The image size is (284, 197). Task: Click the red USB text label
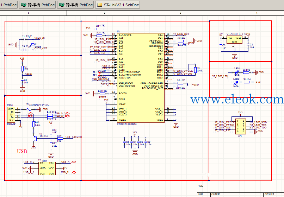pyautogui.click(x=22, y=151)
